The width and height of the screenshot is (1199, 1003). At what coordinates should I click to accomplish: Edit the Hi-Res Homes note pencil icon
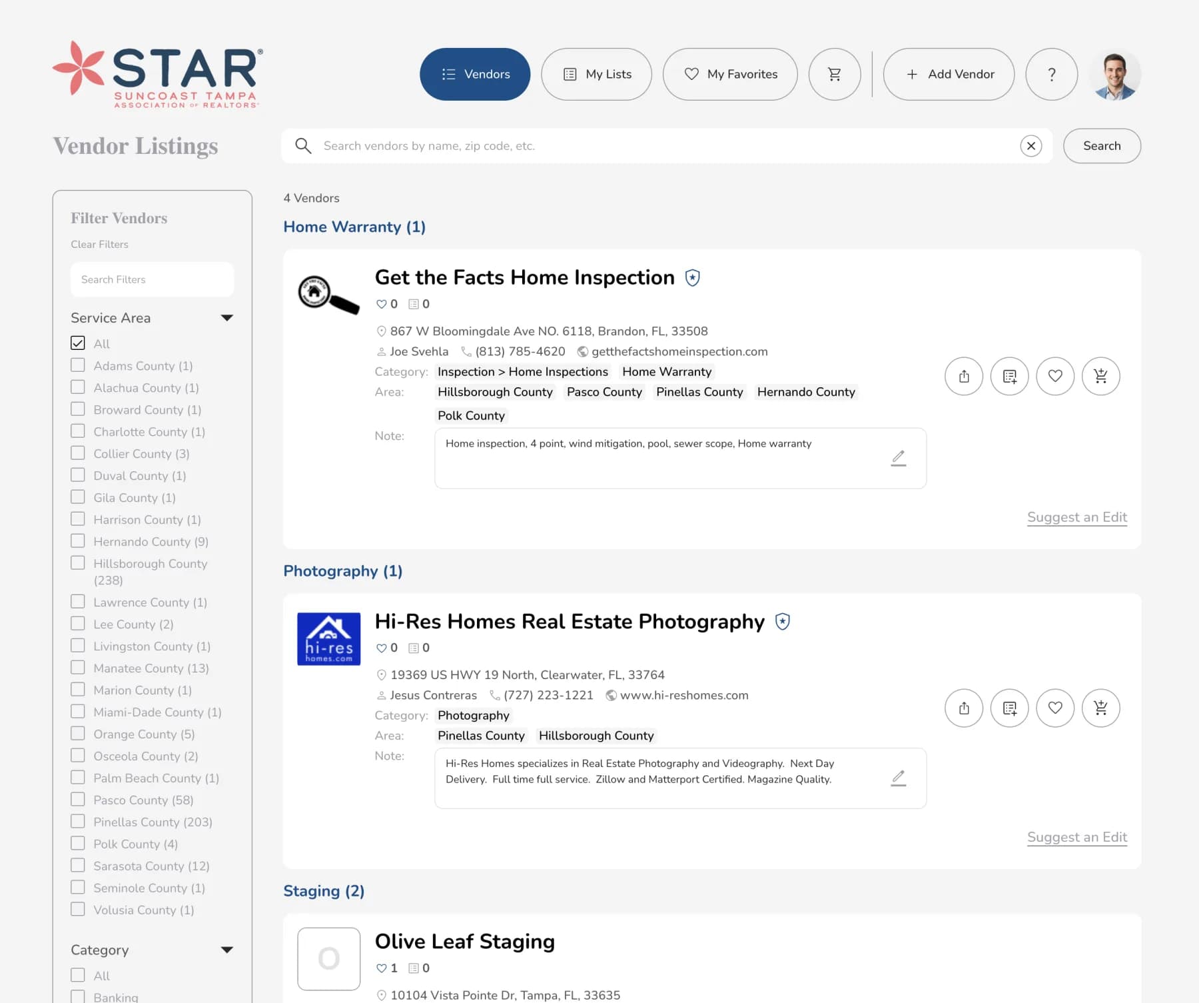pyautogui.click(x=898, y=778)
